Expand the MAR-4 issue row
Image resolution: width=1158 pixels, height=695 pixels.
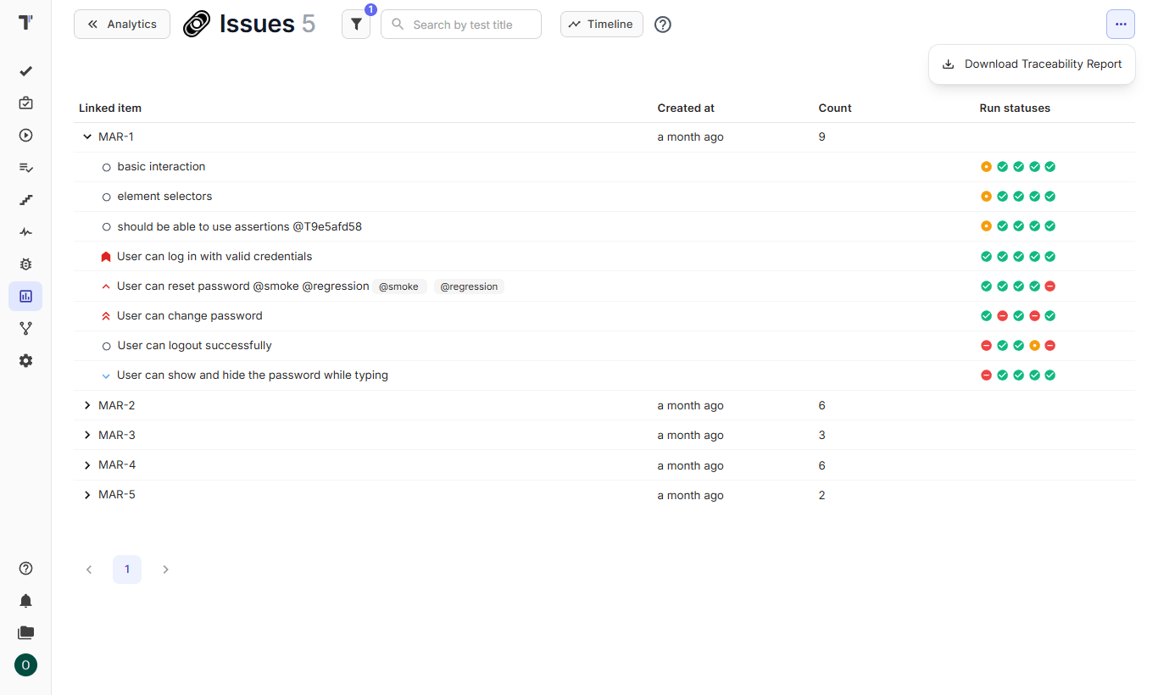tap(87, 465)
